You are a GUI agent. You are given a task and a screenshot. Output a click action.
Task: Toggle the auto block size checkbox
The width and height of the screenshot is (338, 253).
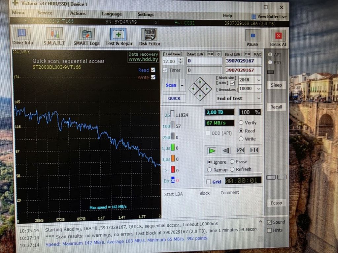[232, 83]
